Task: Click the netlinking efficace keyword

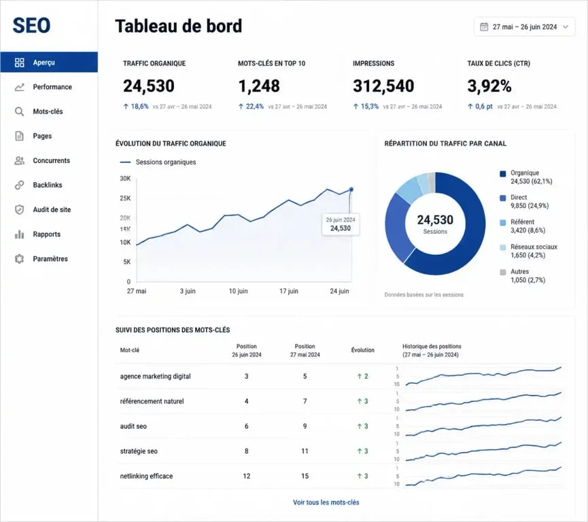Action: tap(146, 476)
